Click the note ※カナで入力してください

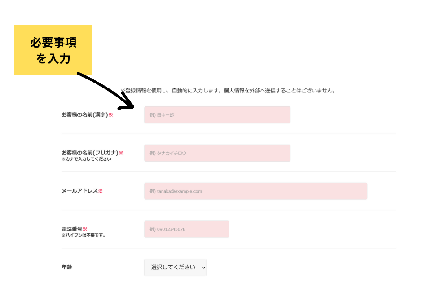(86, 159)
